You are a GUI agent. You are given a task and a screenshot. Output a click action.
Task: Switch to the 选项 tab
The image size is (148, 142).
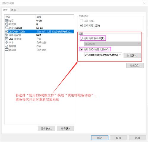[14, 10]
